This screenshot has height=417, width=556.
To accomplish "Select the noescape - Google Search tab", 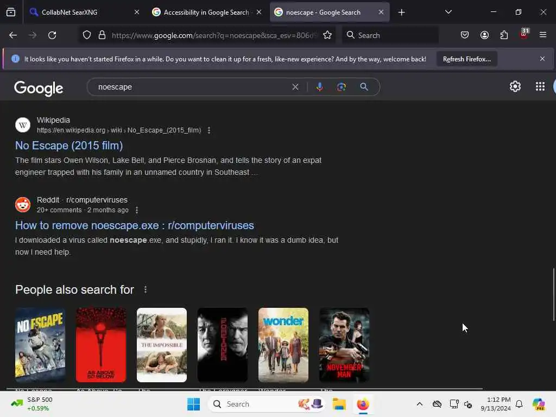I will tap(329, 12).
